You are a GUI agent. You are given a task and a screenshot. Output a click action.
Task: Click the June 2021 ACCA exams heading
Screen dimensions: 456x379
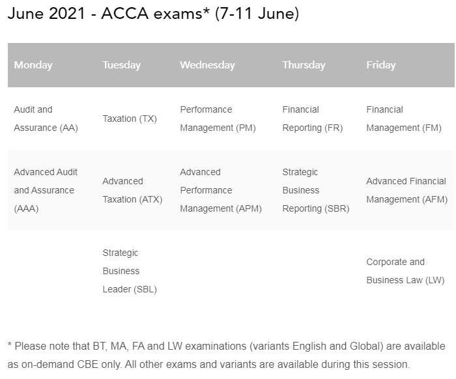[153, 14]
